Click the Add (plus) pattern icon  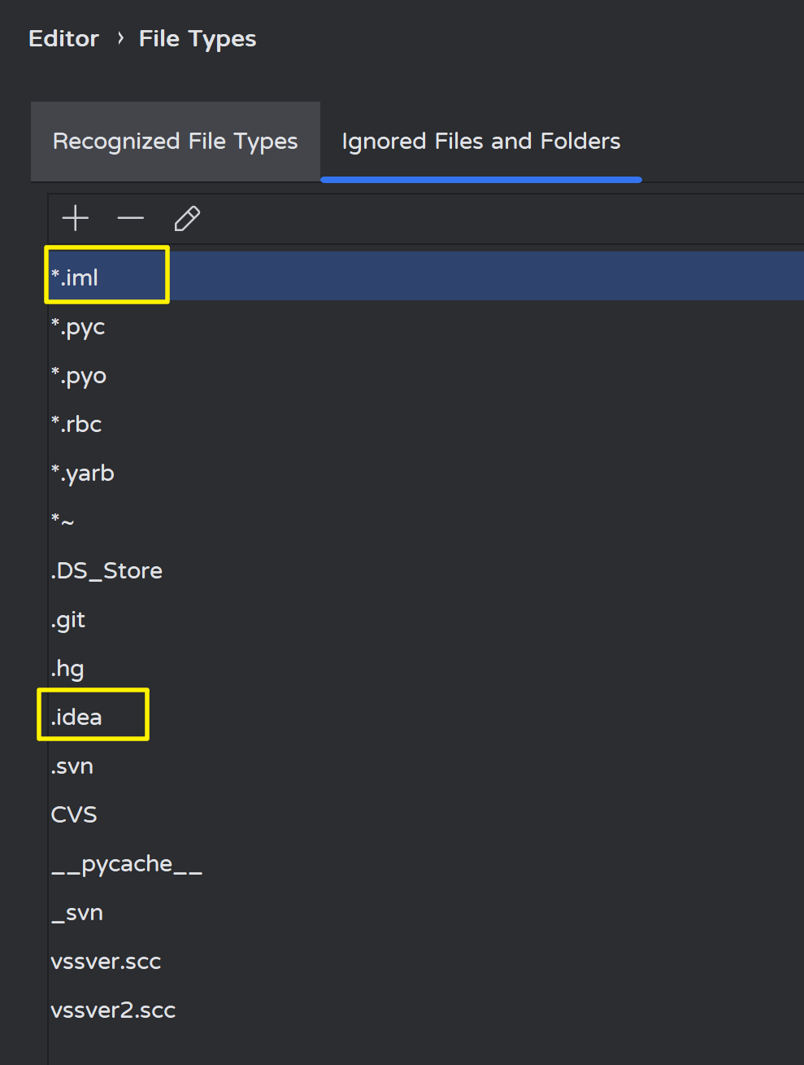[76, 218]
